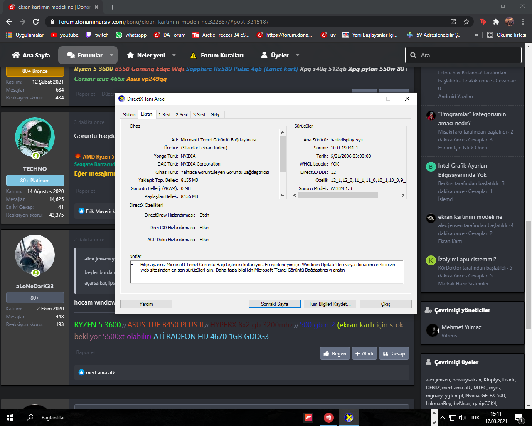Screen dimensions: 532x426
Task: Open Forum Kuralları page
Action: (217, 55)
